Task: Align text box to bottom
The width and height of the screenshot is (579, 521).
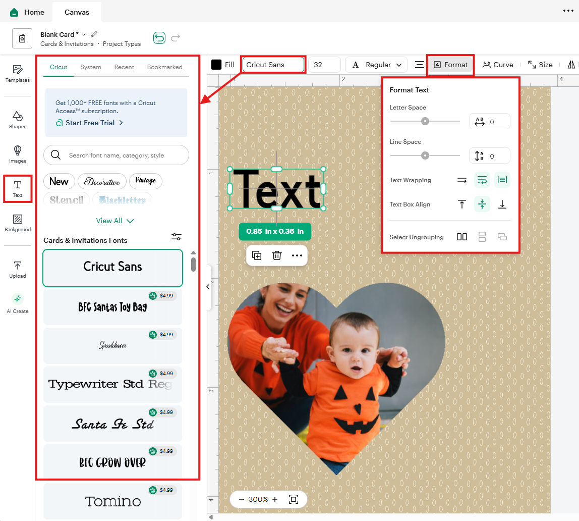Action: point(502,204)
